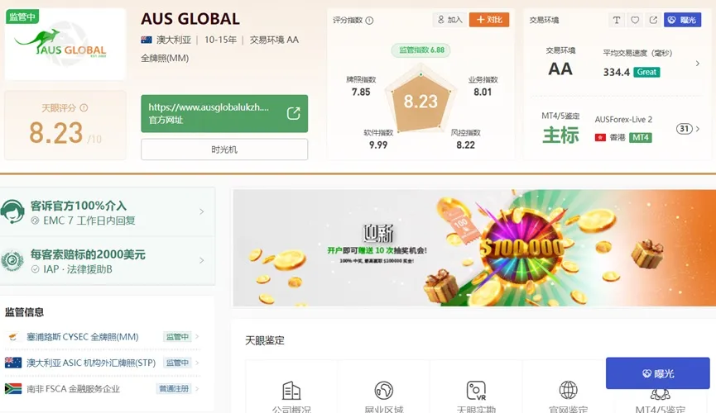The height and width of the screenshot is (413, 716).
Task: Open 客诉官方100%介入 complaint row
Action: pos(108,212)
